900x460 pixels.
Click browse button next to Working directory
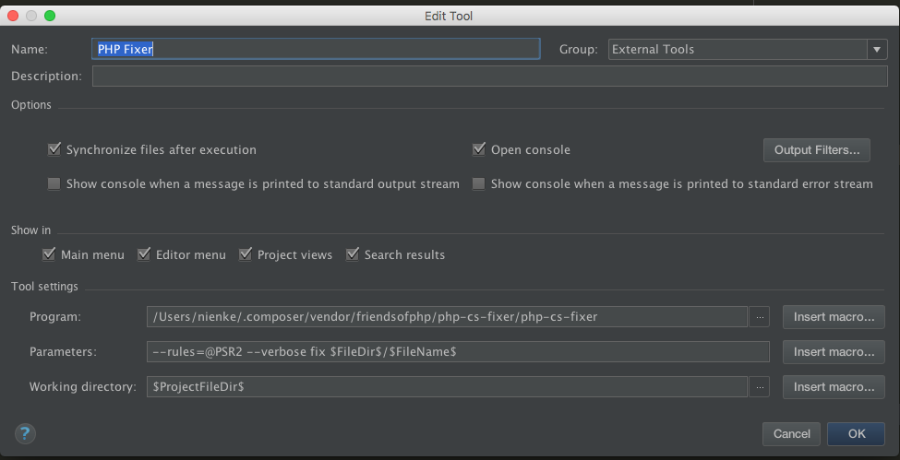(x=759, y=387)
